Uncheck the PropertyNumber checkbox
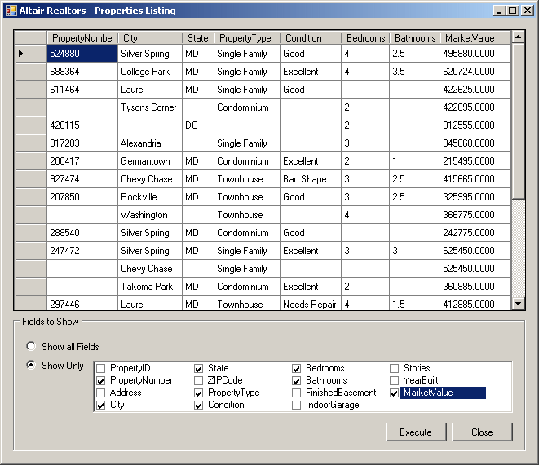 (101, 380)
